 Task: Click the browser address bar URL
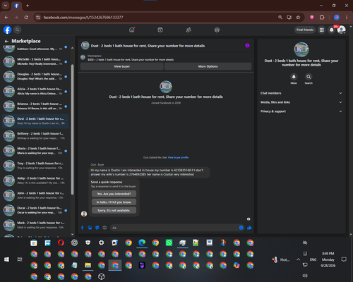pos(83,18)
